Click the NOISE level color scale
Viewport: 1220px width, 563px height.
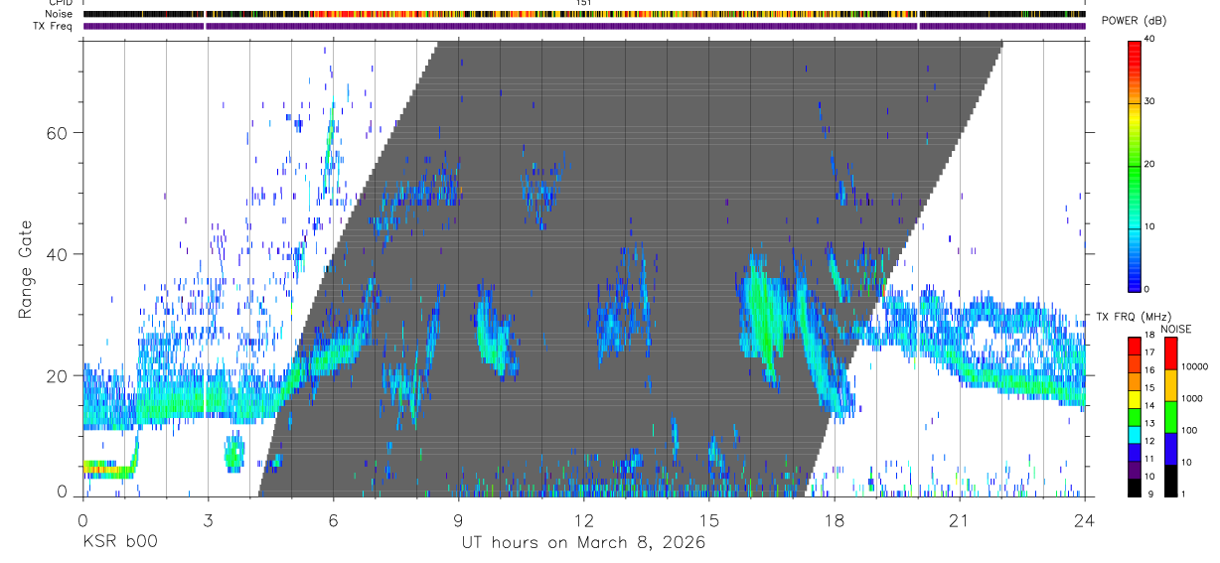click(1170, 416)
